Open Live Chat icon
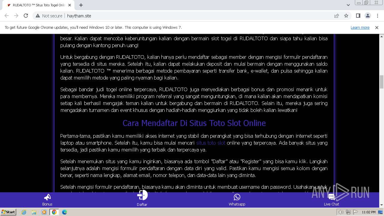 point(331,197)
